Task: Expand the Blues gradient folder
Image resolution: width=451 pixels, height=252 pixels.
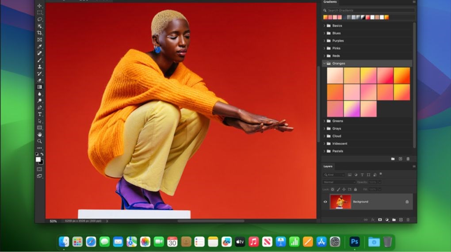Action: pos(324,33)
